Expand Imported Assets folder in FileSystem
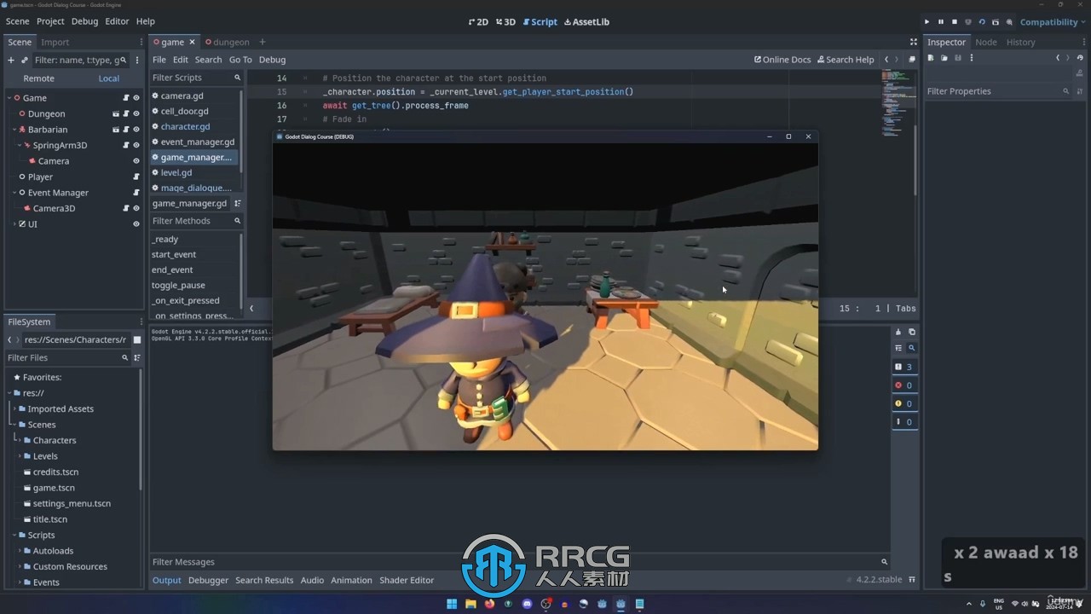 [x=15, y=408]
